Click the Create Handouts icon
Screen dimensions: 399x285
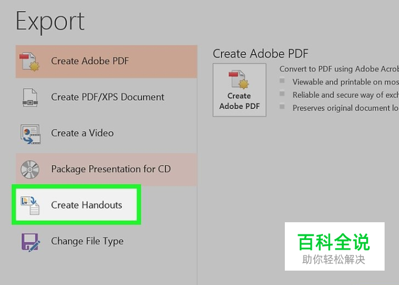pyautogui.click(x=30, y=206)
